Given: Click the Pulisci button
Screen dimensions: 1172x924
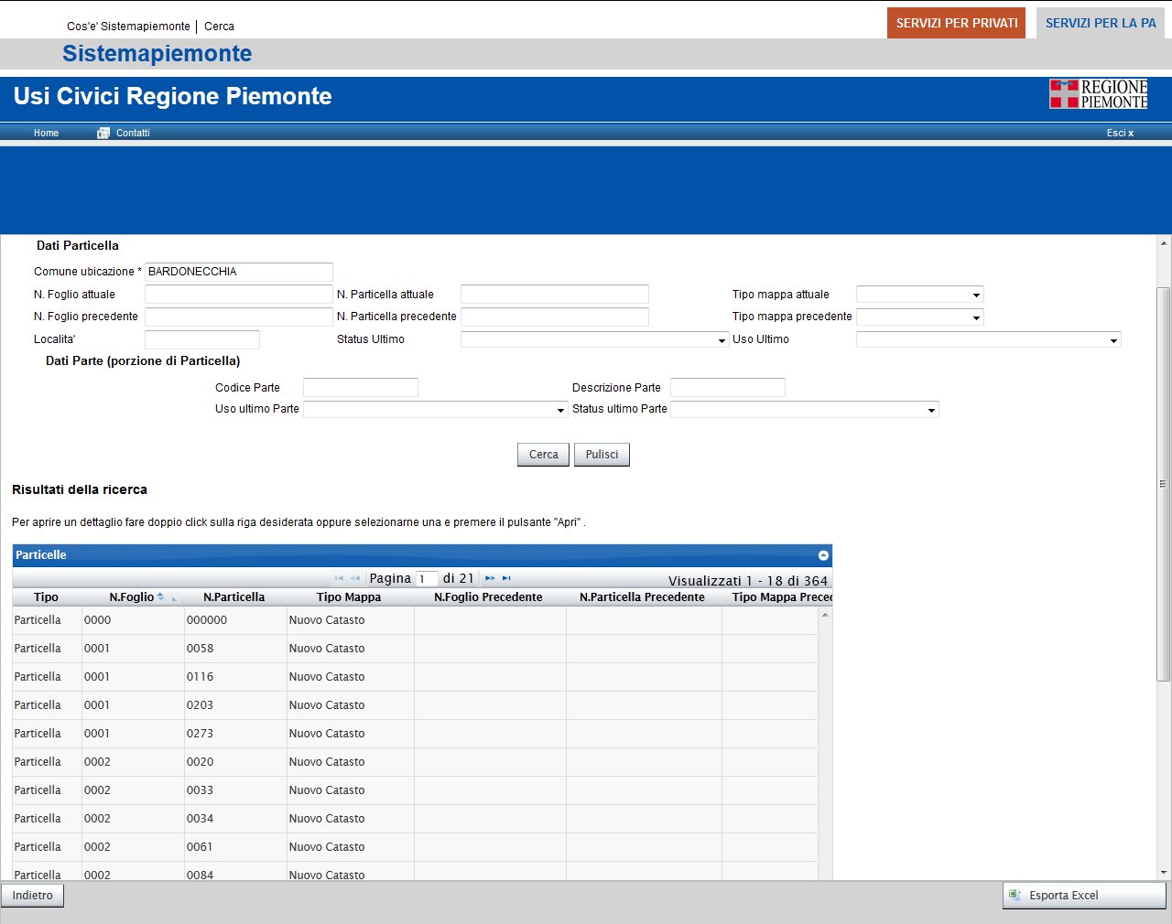Looking at the screenshot, I should [602, 455].
